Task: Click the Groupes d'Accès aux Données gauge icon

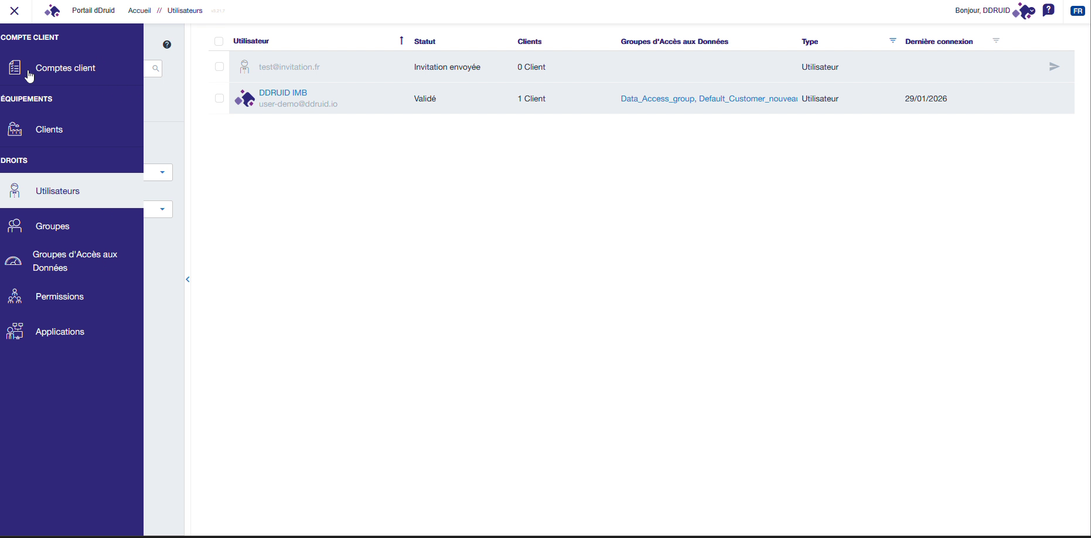Action: pos(13,261)
